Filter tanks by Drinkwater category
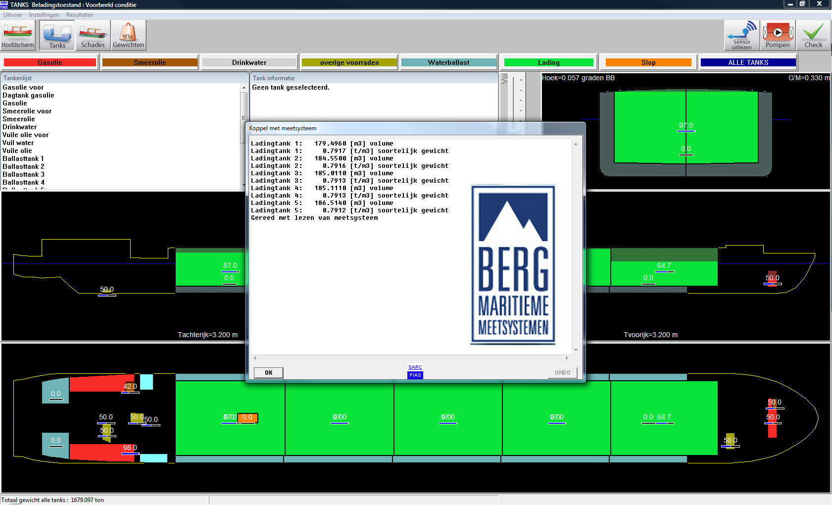832x505 pixels. coord(249,62)
